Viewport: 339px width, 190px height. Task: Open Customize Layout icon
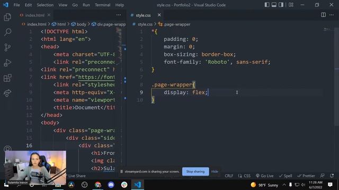pyautogui.click(x=291, y=5)
